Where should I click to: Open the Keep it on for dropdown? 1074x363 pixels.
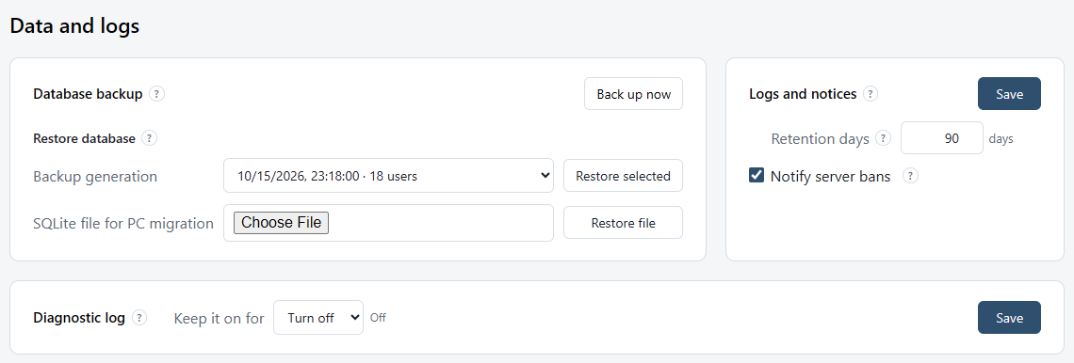[x=318, y=317]
